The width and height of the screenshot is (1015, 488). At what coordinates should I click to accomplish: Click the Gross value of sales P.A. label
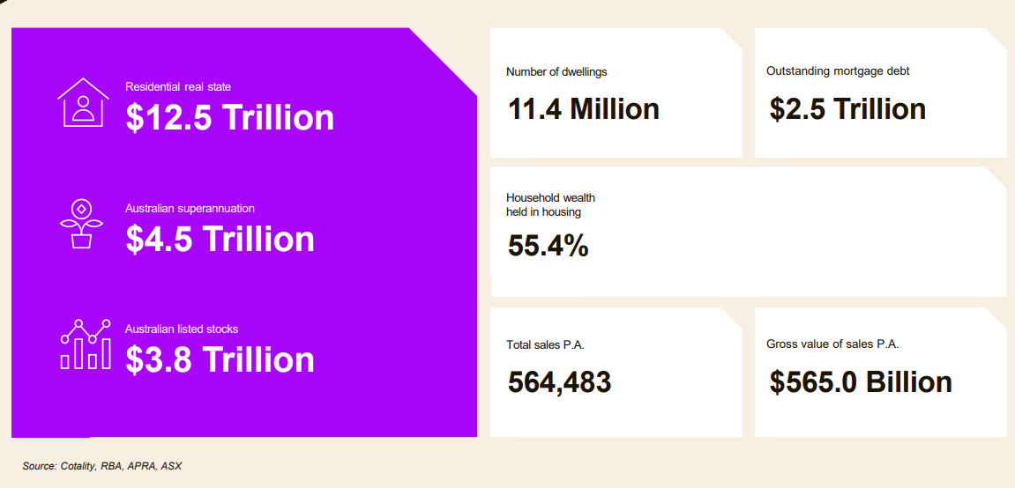[832, 345]
